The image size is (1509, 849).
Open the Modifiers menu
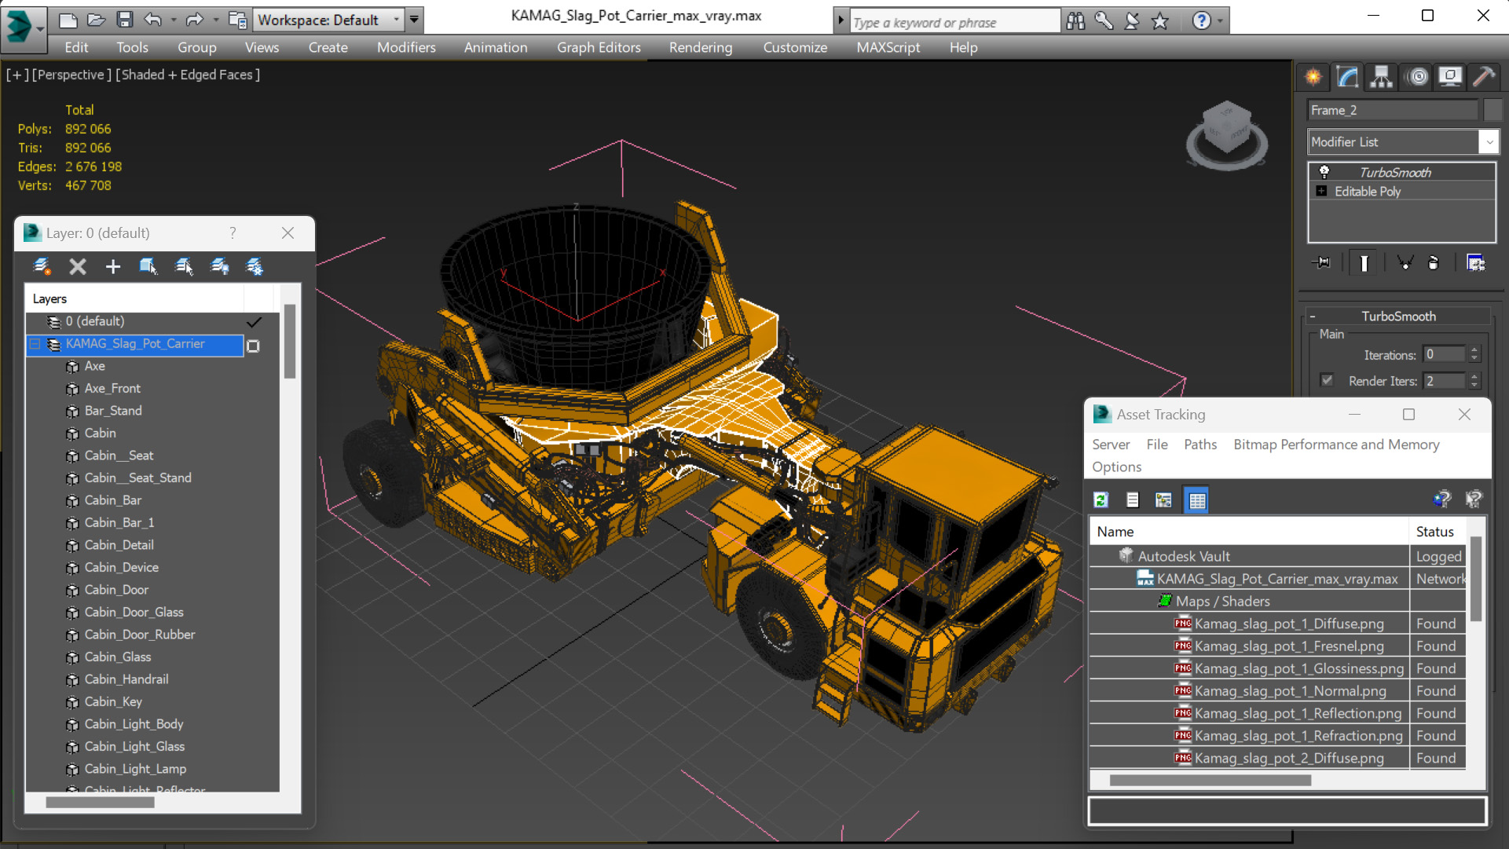click(x=406, y=47)
